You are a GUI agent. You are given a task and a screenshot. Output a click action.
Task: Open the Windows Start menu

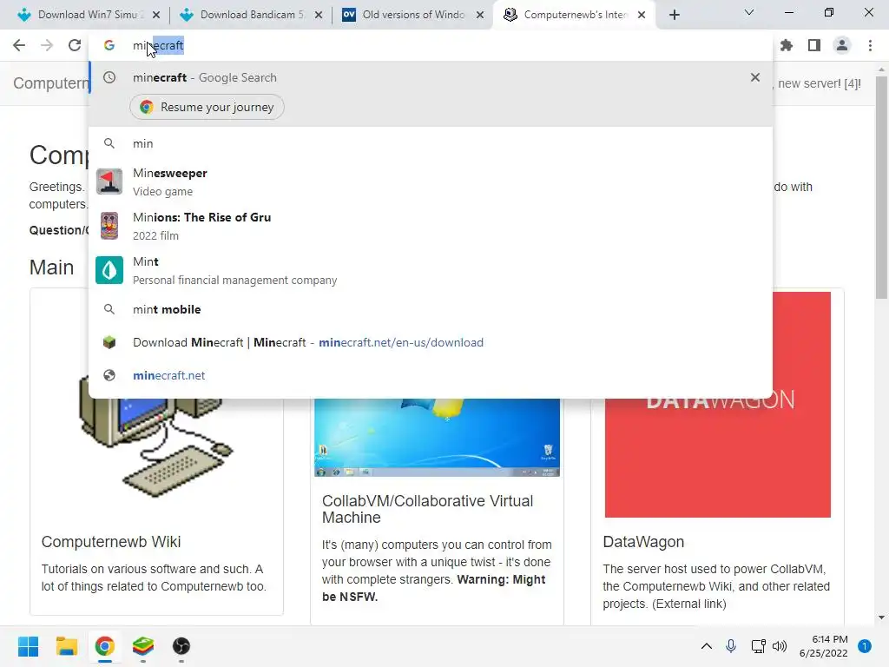(29, 646)
